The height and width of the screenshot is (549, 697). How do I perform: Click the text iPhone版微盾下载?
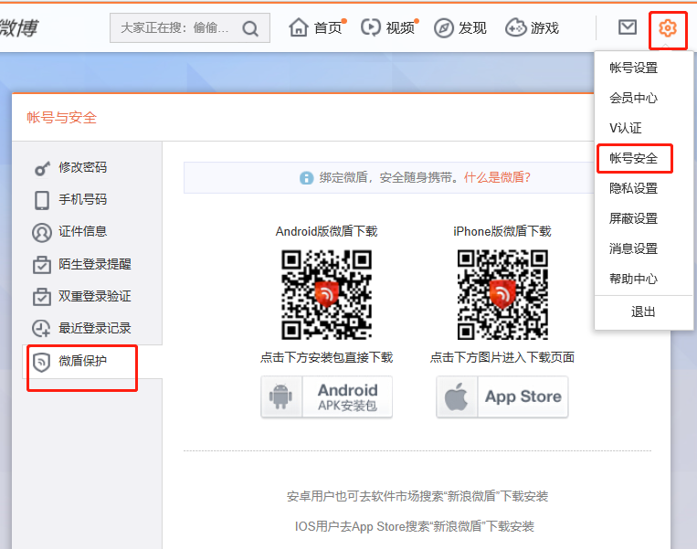pyautogui.click(x=502, y=231)
